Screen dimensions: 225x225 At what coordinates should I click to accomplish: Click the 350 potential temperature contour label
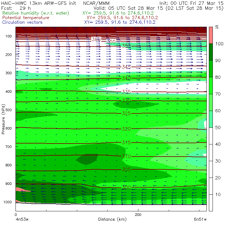126,46
